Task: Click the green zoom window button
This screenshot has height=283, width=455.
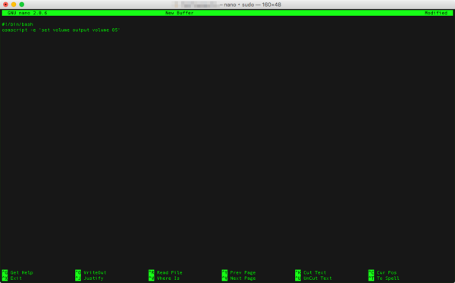Action: pyautogui.click(x=22, y=5)
